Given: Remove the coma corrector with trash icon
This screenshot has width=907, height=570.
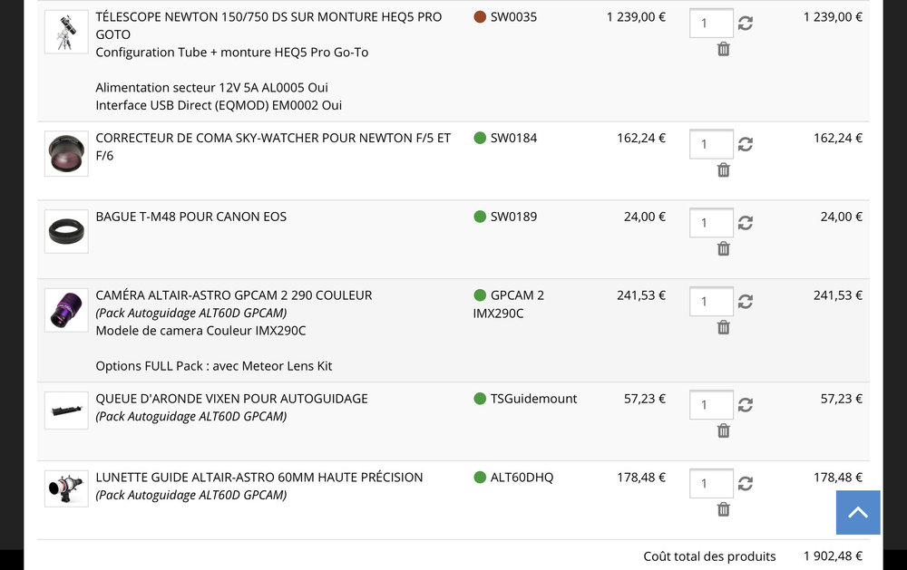Looking at the screenshot, I should pos(723,169).
